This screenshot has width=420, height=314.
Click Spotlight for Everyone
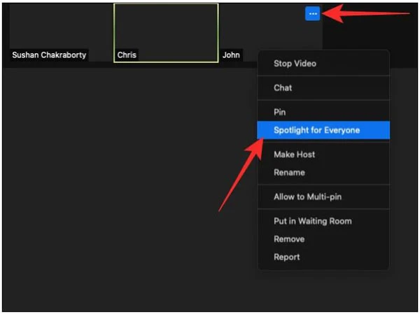click(x=323, y=130)
